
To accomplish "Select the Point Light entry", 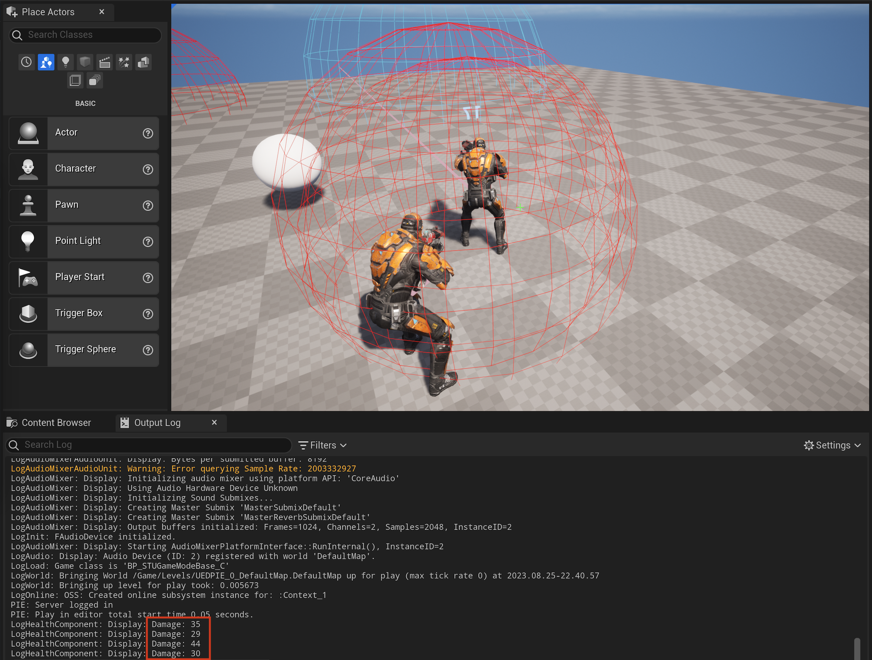I will (84, 242).
